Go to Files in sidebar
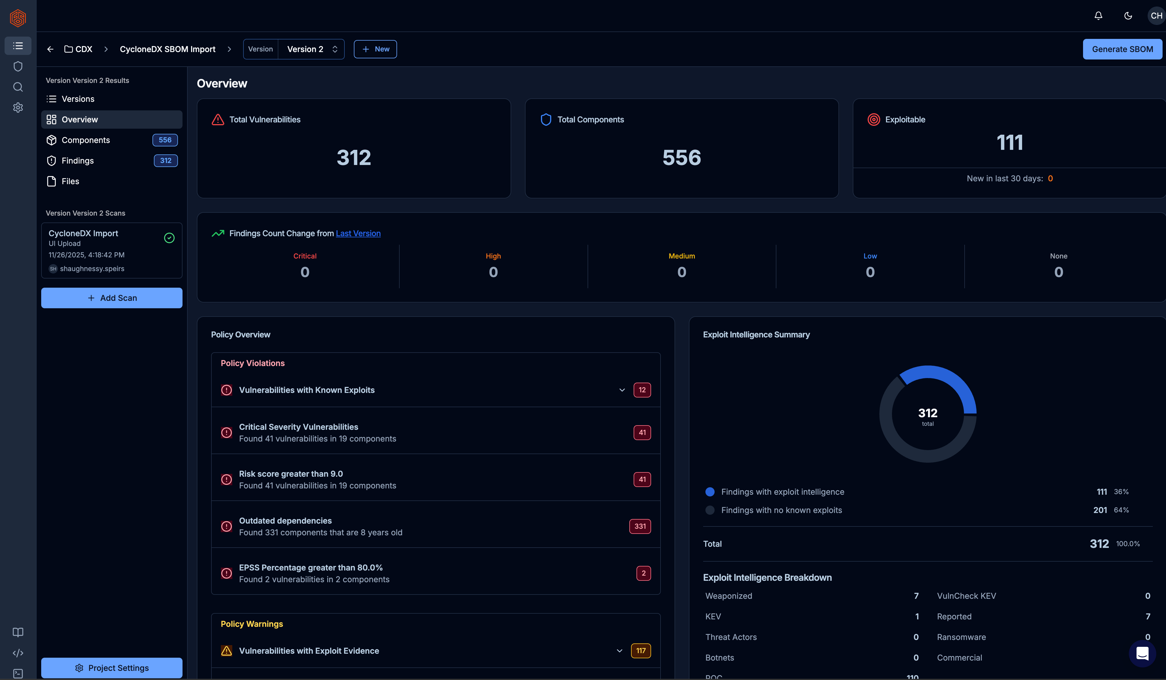This screenshot has width=1166, height=680. tap(70, 181)
